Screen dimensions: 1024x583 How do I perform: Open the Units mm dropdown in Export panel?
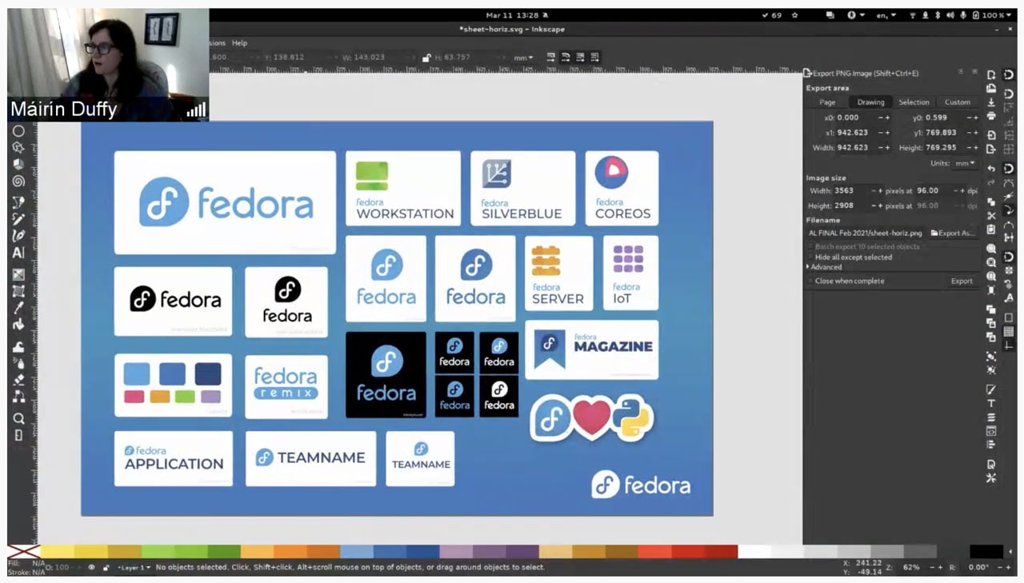tap(965, 163)
